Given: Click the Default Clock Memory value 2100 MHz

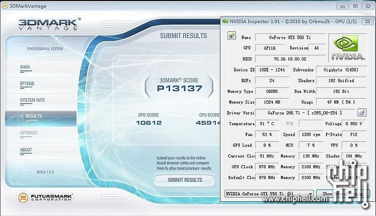Looking at the screenshot, I should [311, 177].
